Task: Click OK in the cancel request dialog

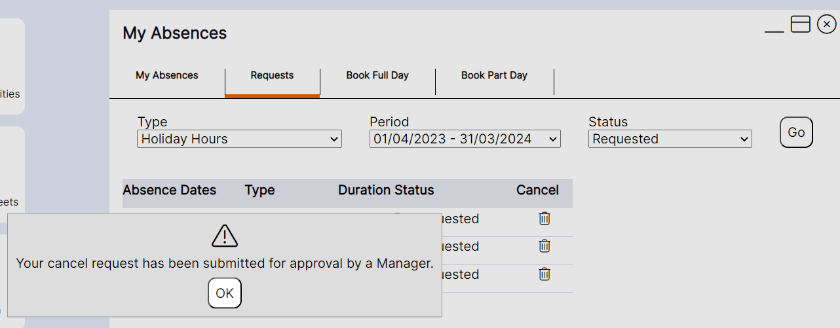Action: [225, 293]
